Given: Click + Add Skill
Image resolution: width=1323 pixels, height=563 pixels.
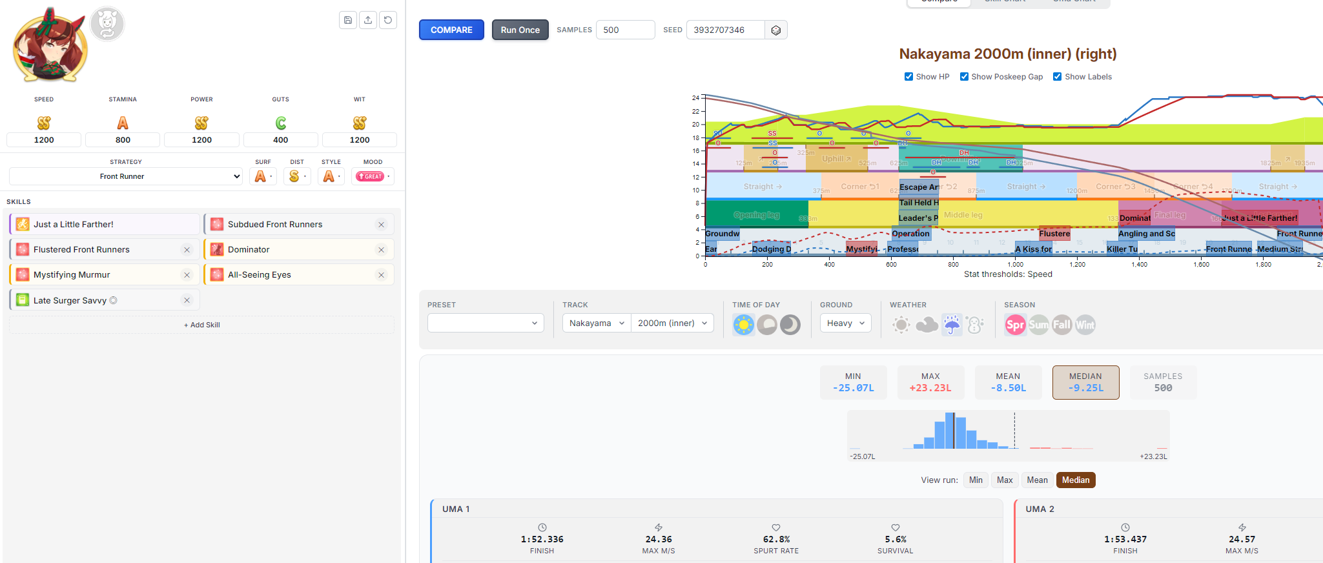Looking at the screenshot, I should 201,325.
